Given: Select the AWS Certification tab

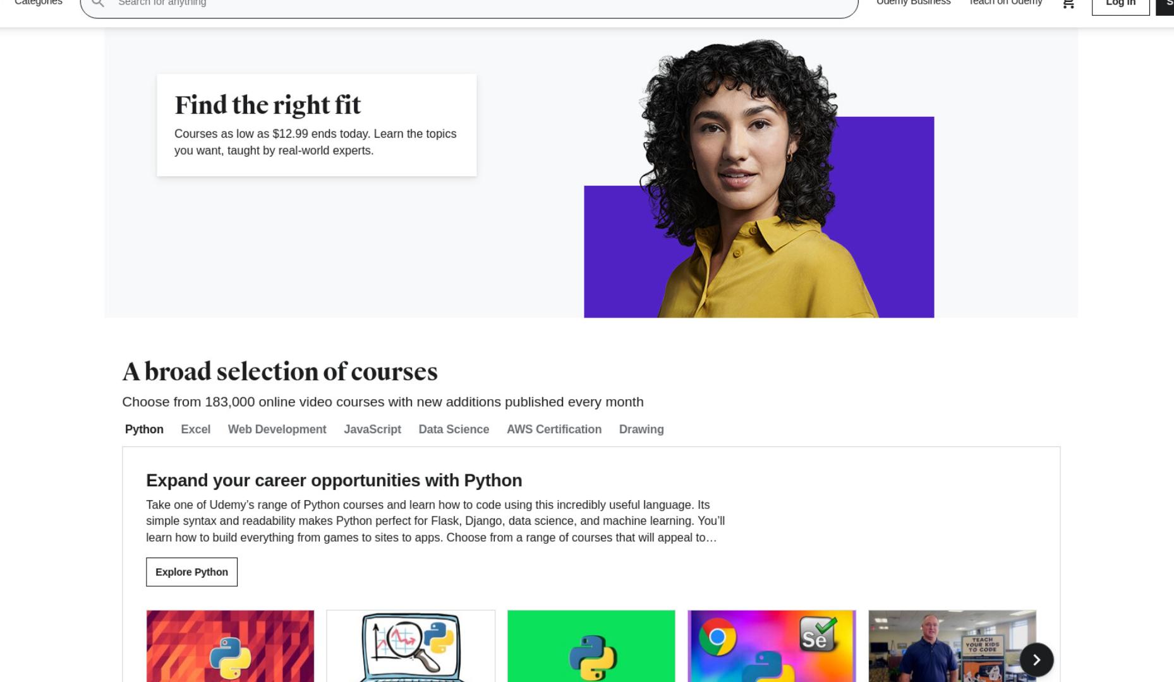Looking at the screenshot, I should click(x=554, y=429).
